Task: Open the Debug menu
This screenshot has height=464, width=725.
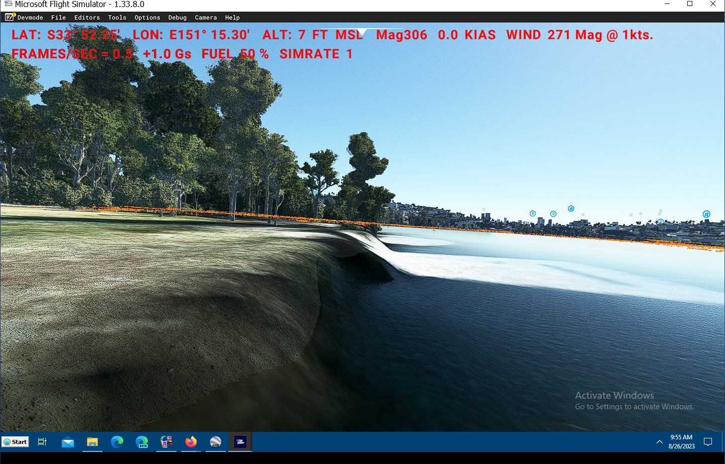Action: click(177, 18)
